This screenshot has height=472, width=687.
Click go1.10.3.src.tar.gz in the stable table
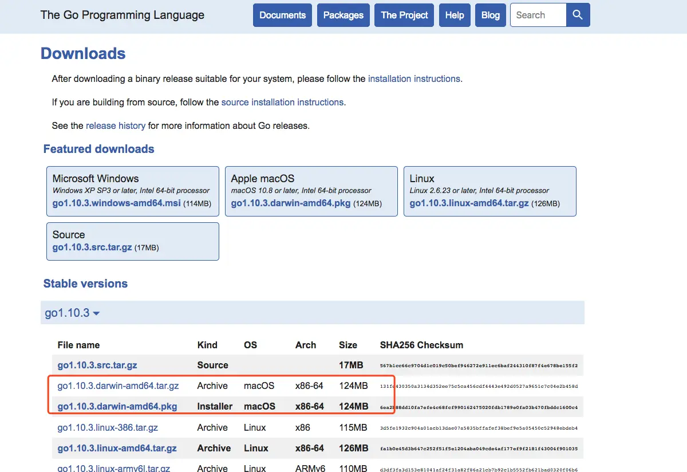(x=97, y=365)
